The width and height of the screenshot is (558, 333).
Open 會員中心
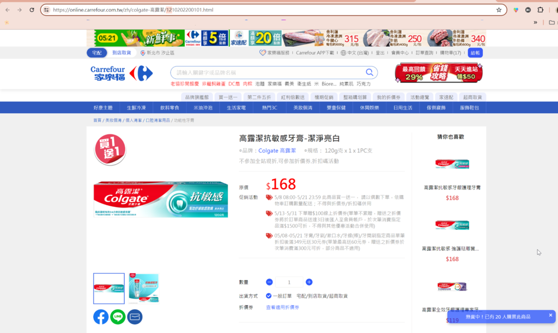click(400, 53)
